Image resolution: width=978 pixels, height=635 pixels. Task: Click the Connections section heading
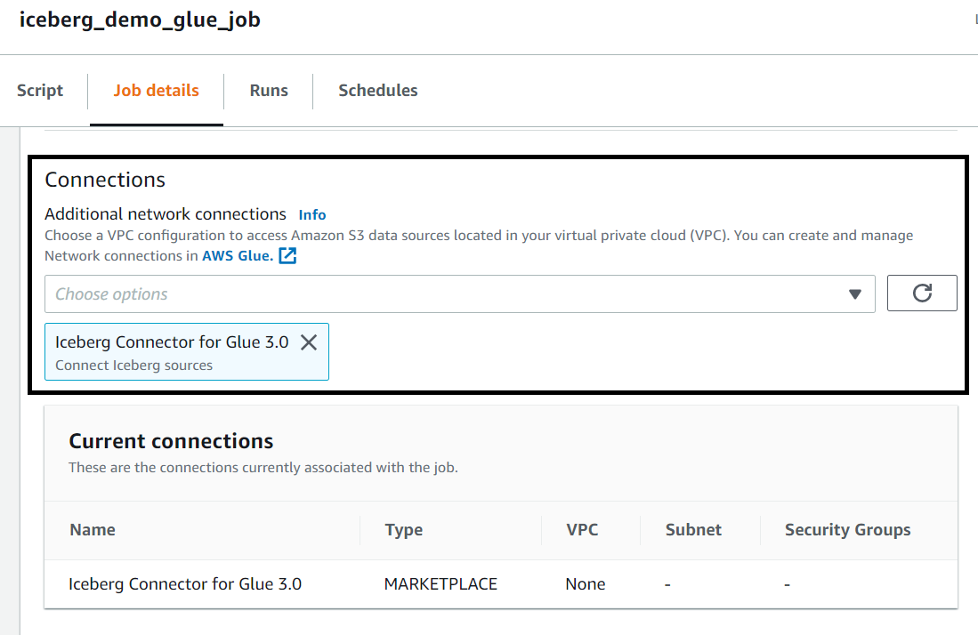click(105, 180)
